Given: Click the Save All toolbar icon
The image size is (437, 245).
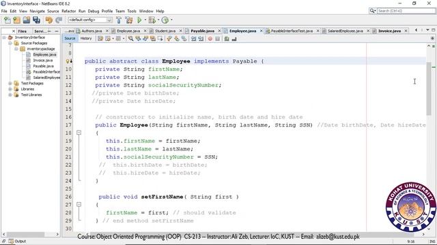Looking at the screenshot, I should pyautogui.click(x=36, y=20).
